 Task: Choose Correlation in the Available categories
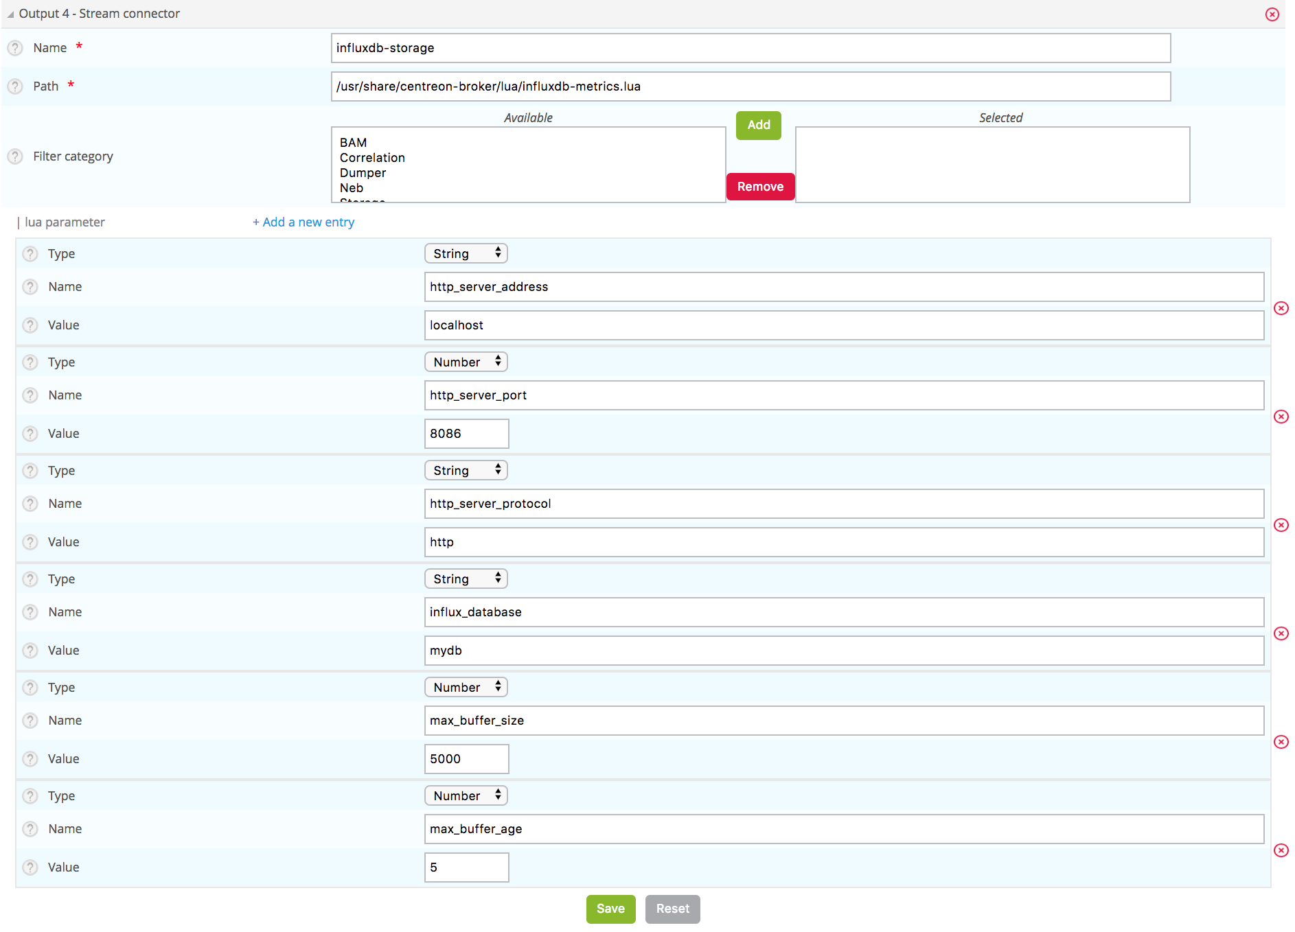point(372,158)
